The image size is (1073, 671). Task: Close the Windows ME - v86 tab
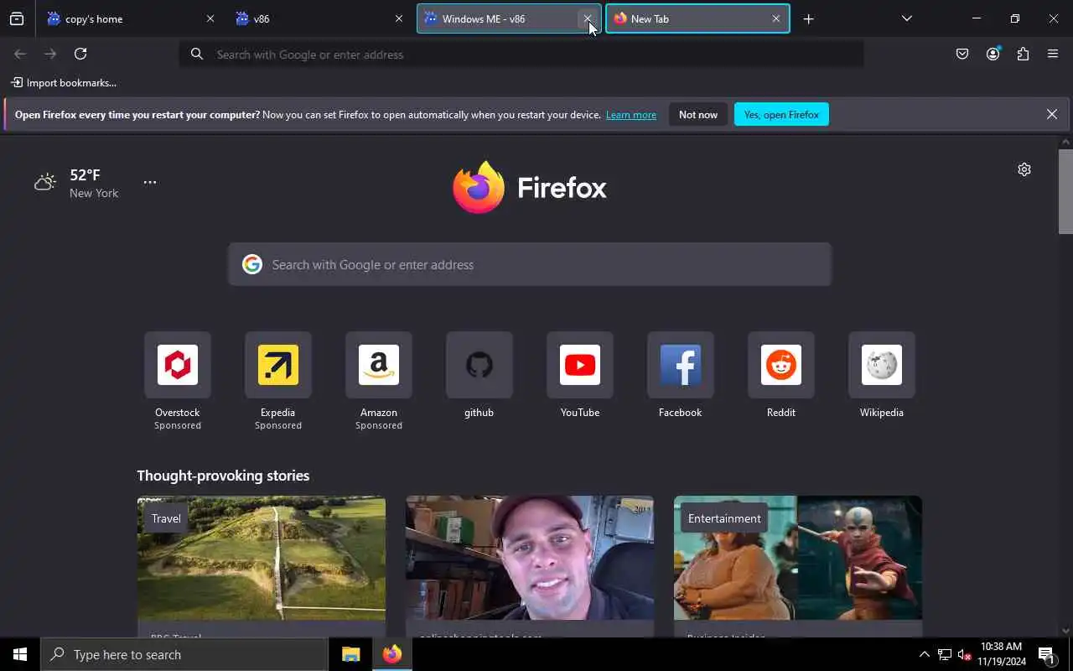coord(588,18)
